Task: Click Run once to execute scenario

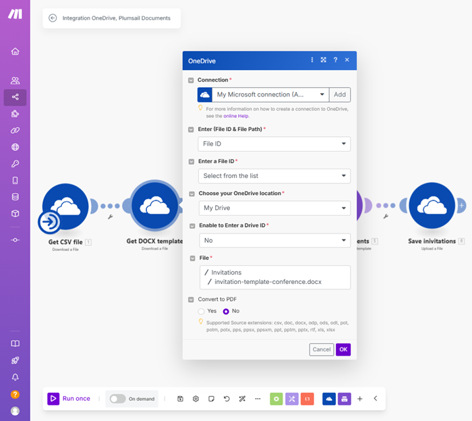Action: (69, 399)
